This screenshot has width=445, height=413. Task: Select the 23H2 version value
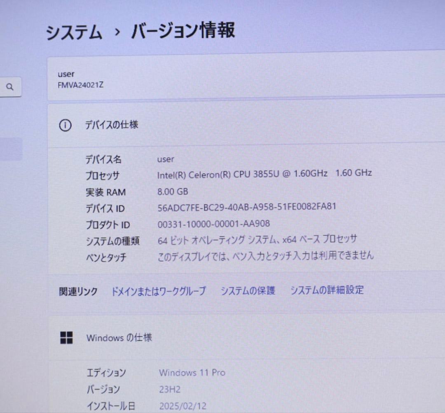(x=170, y=389)
